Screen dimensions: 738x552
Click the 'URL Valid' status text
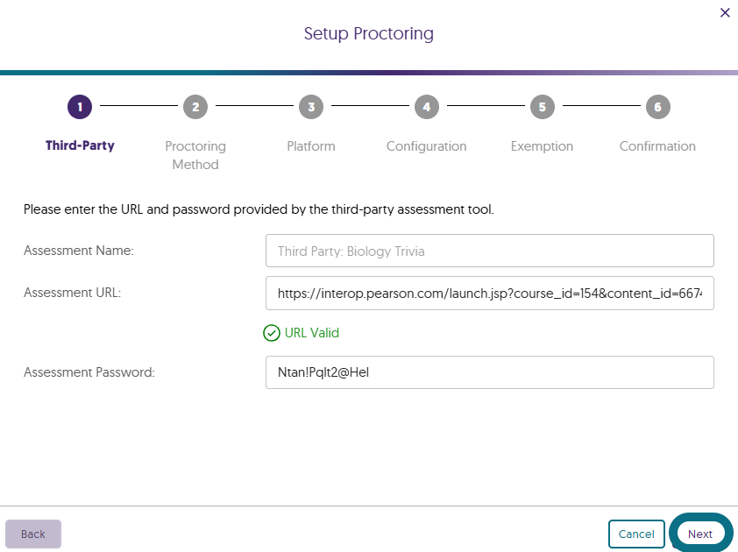[x=311, y=333]
